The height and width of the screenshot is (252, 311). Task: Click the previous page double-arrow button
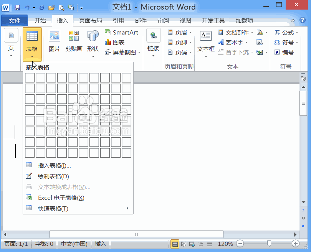[303, 211]
